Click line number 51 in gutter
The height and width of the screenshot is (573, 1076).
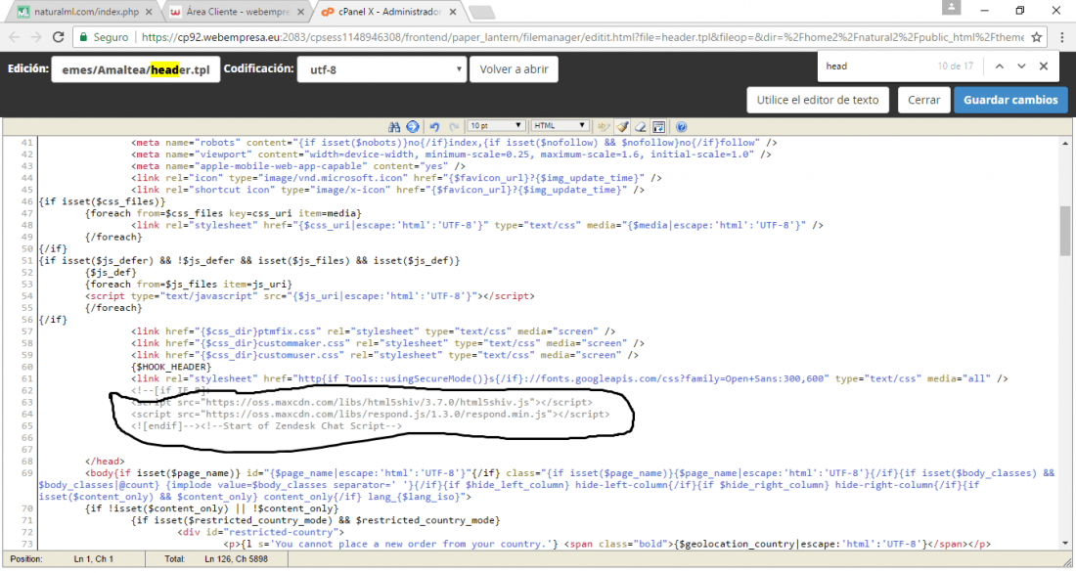(x=26, y=261)
